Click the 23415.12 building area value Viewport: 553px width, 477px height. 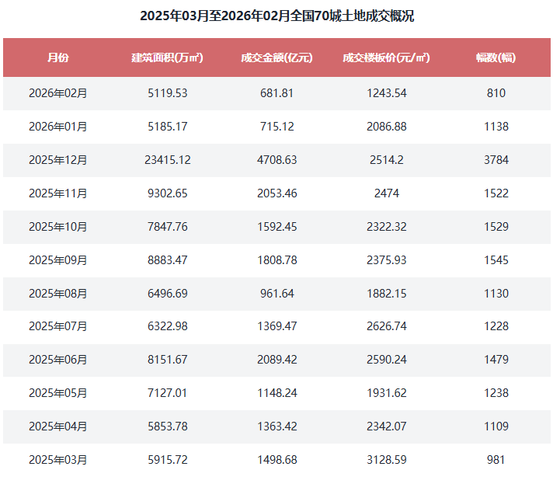click(167, 160)
